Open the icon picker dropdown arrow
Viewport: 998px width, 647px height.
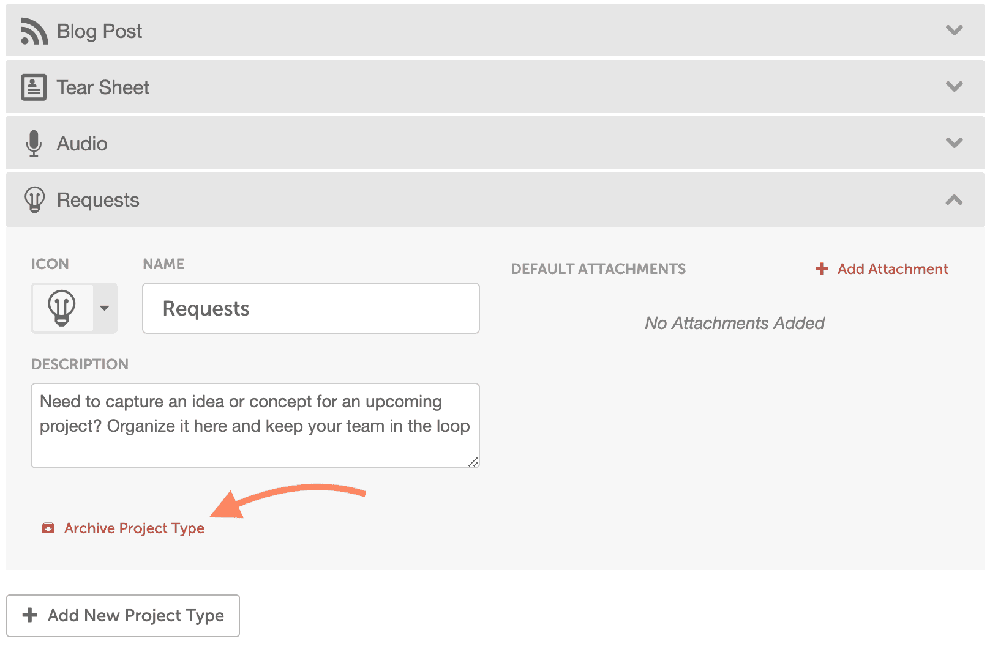point(105,308)
